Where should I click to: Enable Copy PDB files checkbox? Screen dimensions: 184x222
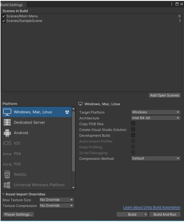133,124
